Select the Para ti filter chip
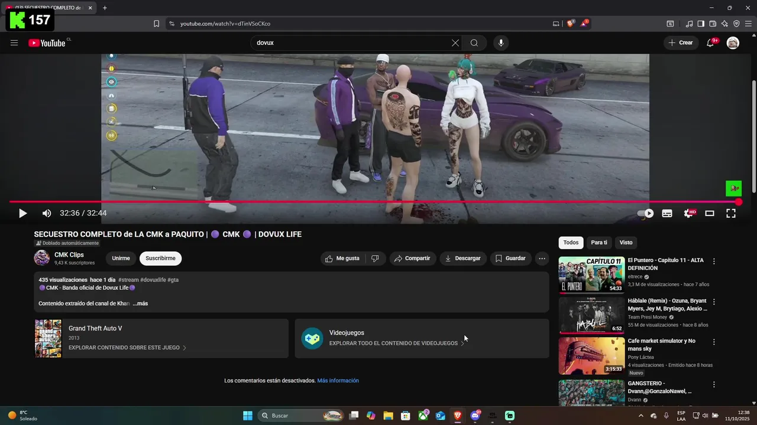The height and width of the screenshot is (425, 757). coord(599,243)
